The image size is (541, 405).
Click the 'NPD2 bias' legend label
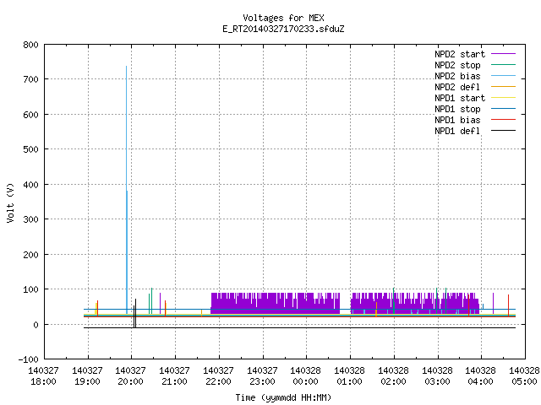click(457, 76)
